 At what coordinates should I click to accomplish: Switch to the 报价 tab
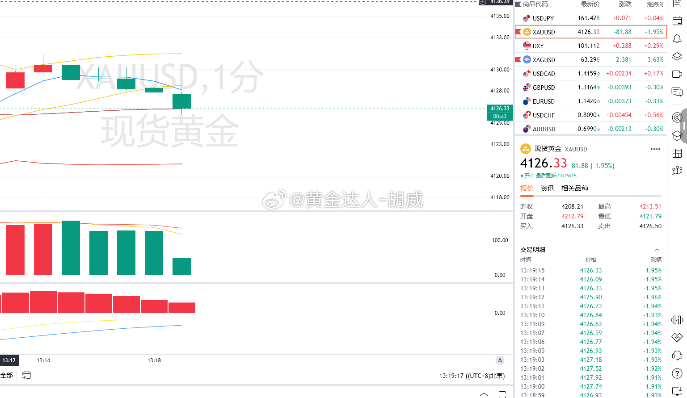(x=527, y=189)
